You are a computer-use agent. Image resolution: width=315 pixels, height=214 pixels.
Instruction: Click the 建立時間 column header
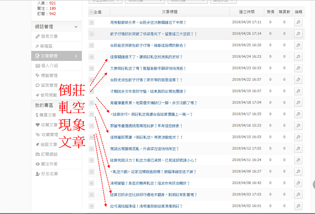(247, 12)
